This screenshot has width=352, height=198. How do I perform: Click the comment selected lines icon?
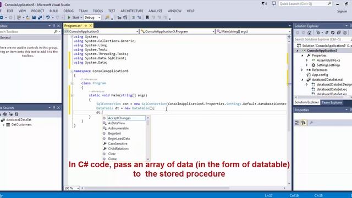point(133,17)
